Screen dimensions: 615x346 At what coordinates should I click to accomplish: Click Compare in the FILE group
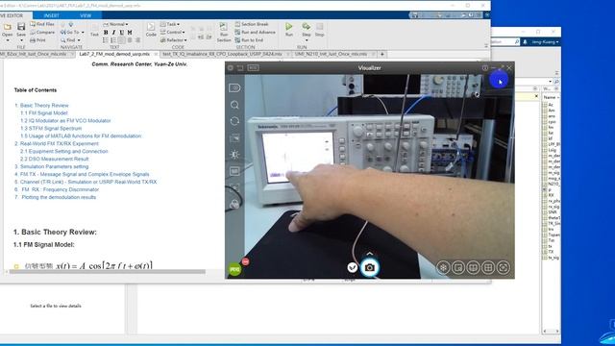[42, 32]
